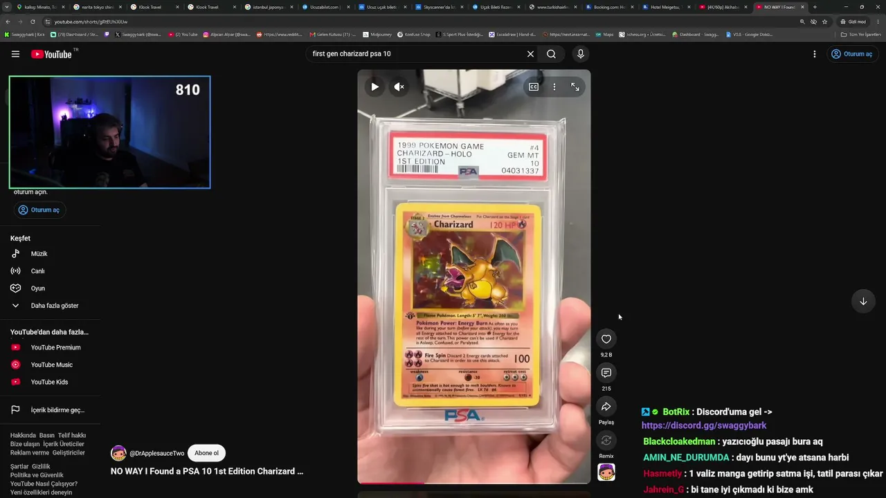The width and height of the screenshot is (886, 498).
Task: Click the Hakkında footer link
Action: click(x=23, y=436)
